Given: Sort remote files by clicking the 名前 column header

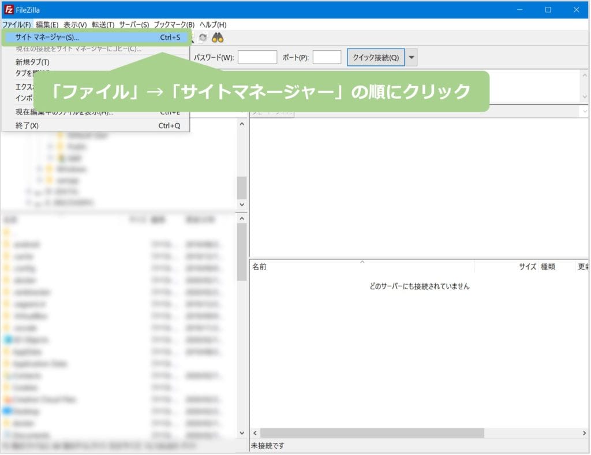Looking at the screenshot, I should tap(259, 266).
